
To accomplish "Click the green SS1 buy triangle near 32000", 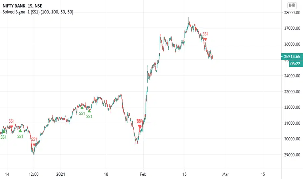I will [x=82, y=108].
